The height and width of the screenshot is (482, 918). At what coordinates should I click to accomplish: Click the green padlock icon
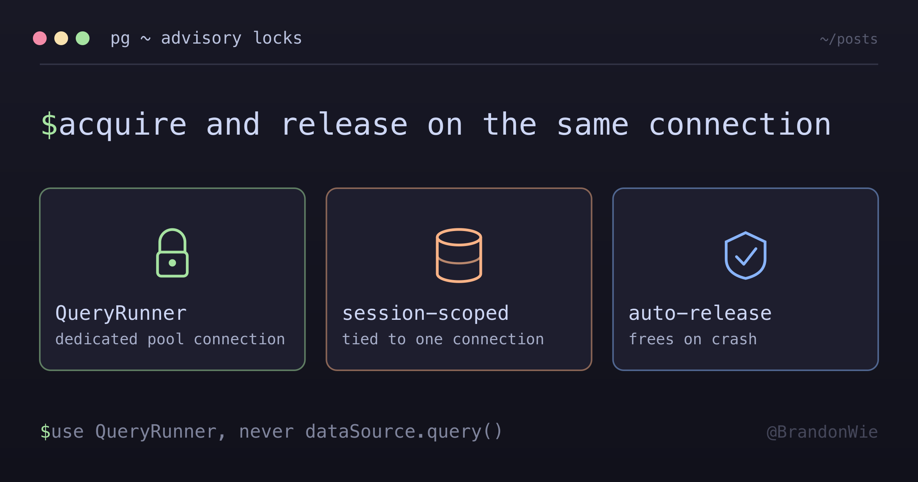[x=172, y=253]
